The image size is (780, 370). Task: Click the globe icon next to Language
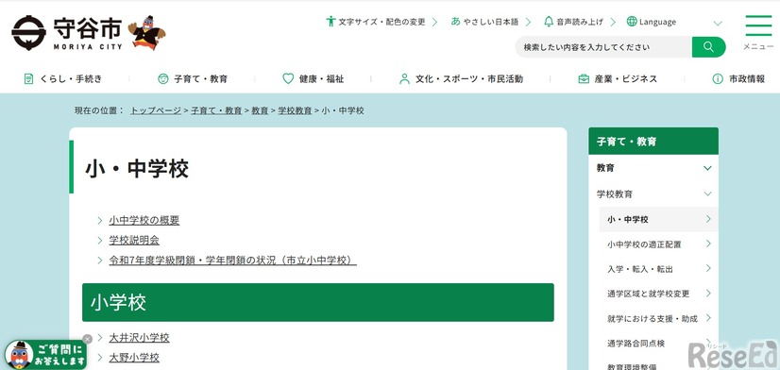point(632,22)
